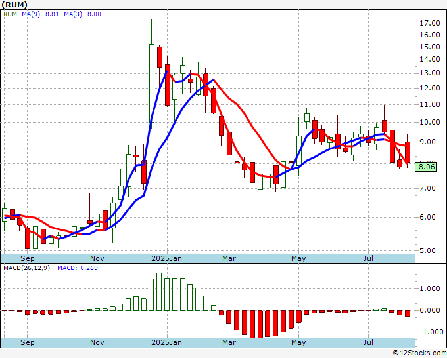447x358 pixels.
Task: Click Jul on the MACD panel date axis
Action: tap(368, 342)
